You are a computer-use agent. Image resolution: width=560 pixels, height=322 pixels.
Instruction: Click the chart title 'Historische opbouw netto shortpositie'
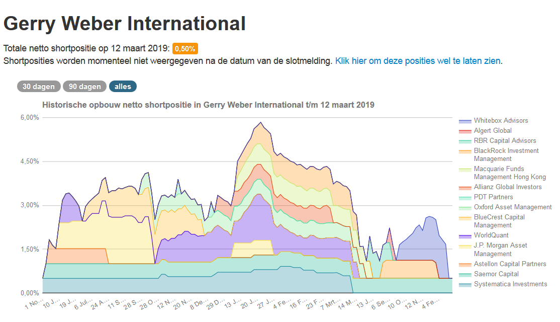click(208, 105)
